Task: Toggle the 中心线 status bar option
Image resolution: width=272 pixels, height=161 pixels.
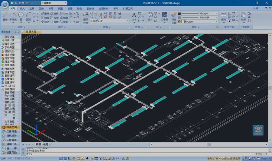Action: coord(223,158)
